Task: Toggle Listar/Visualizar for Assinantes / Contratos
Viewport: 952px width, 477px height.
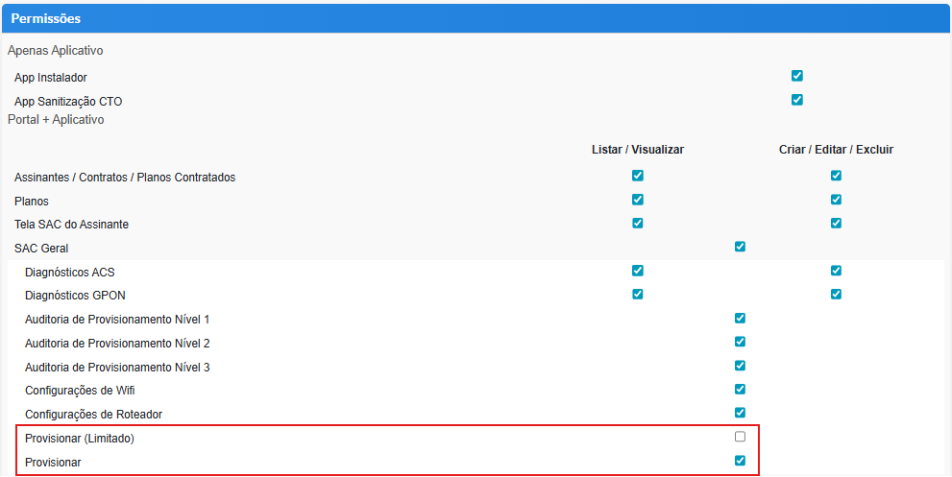Action: point(638,176)
